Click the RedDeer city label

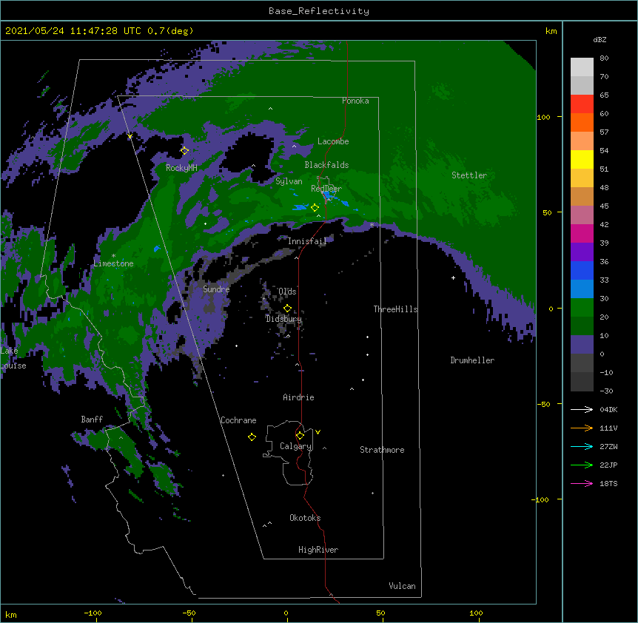point(326,188)
